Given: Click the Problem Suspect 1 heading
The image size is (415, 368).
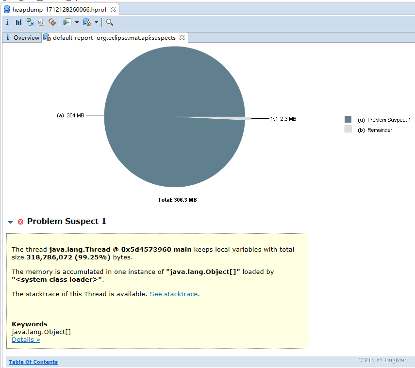Looking at the screenshot, I should coord(66,221).
